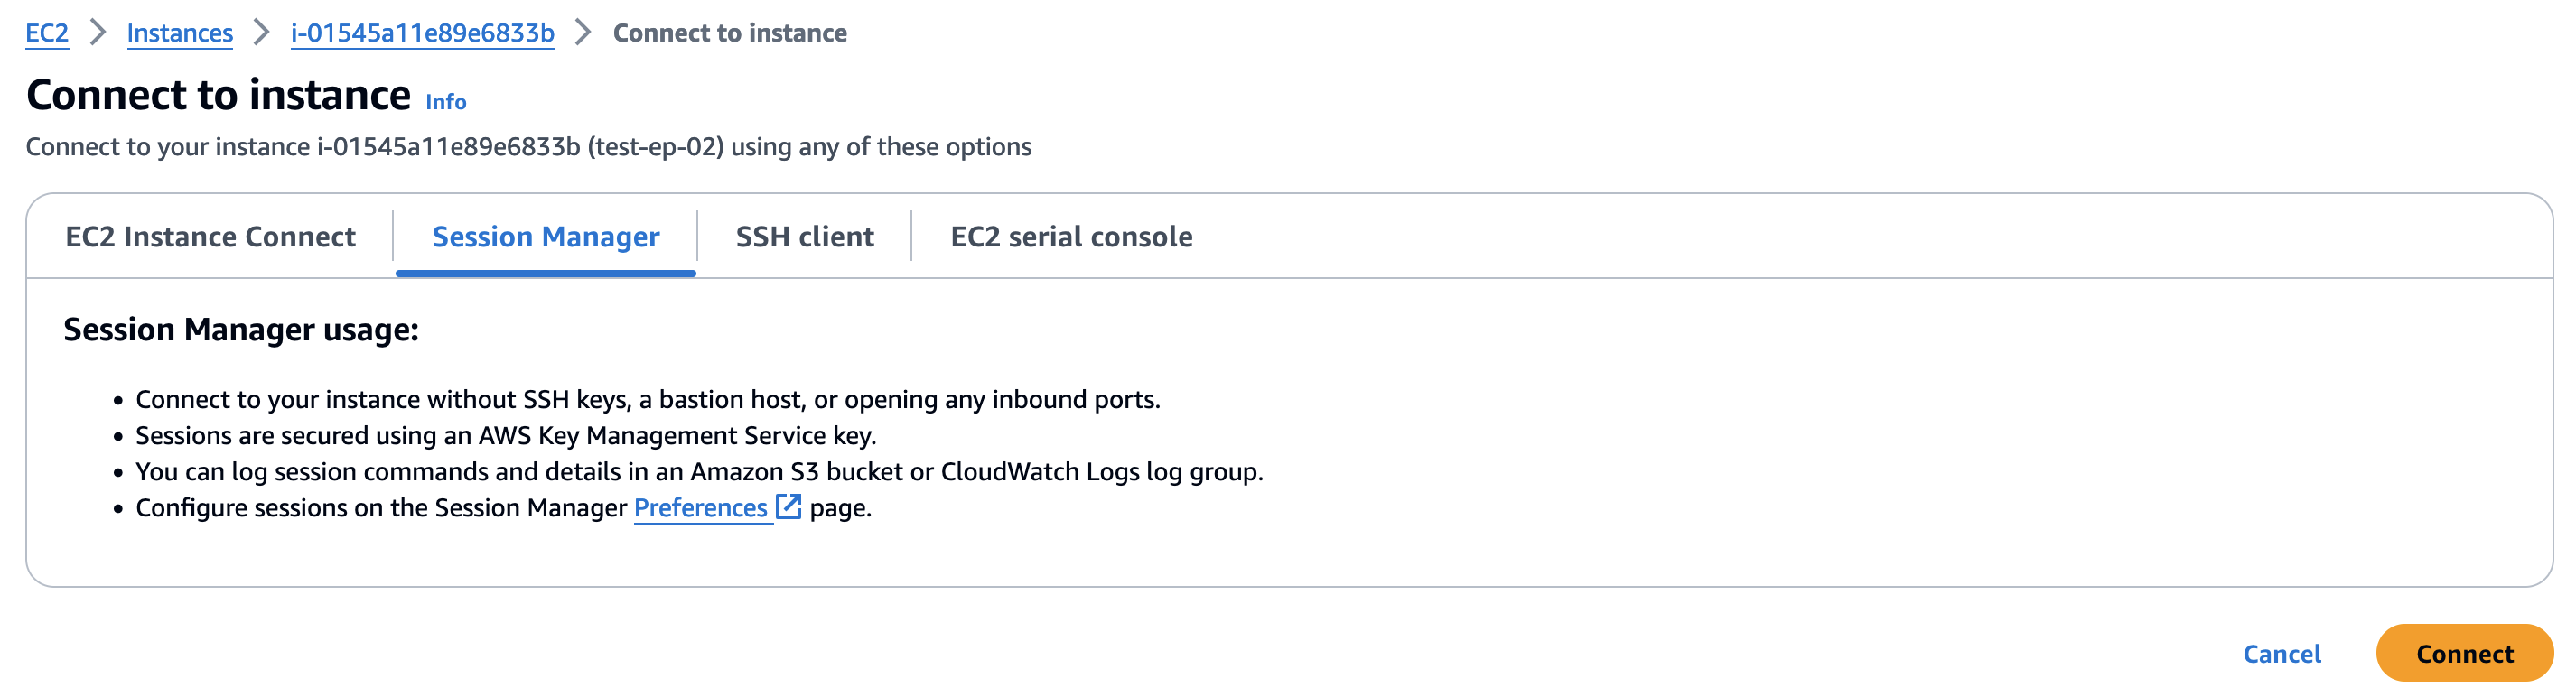
Task: Click the breadcrumb chevron after EC2
Action: (98, 33)
